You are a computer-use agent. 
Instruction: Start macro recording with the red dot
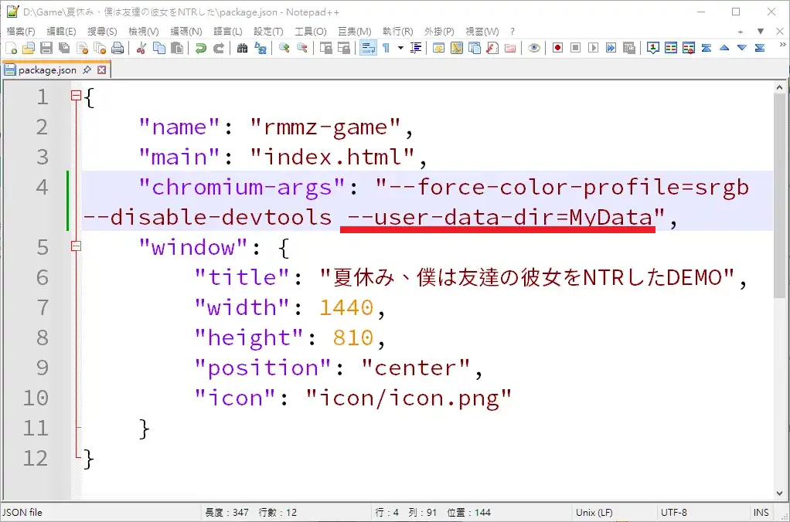click(557, 48)
